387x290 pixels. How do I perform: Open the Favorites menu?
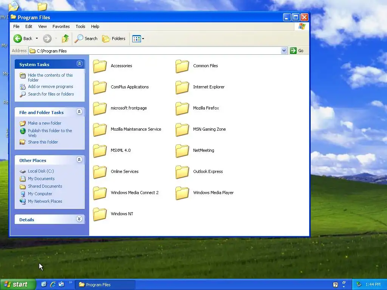click(x=61, y=26)
